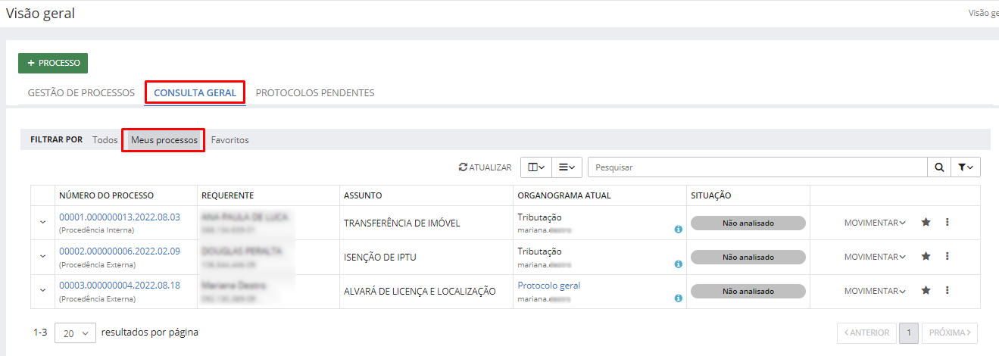999x356 pixels.
Task: Star the ISENÇÃO DE IPTU process as favorite
Action: coord(926,257)
